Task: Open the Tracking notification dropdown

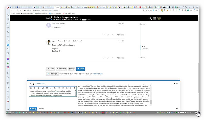Action: 52,74
